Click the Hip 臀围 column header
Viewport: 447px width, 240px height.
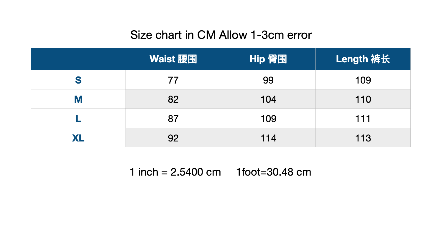268,59
